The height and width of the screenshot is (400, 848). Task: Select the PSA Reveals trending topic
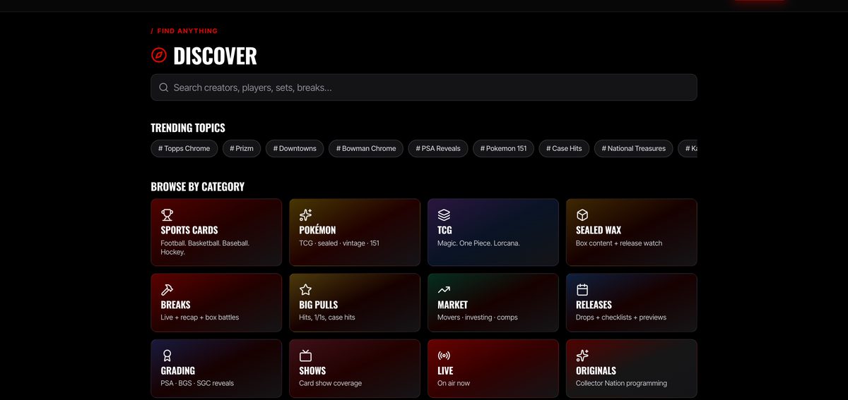pyautogui.click(x=438, y=148)
